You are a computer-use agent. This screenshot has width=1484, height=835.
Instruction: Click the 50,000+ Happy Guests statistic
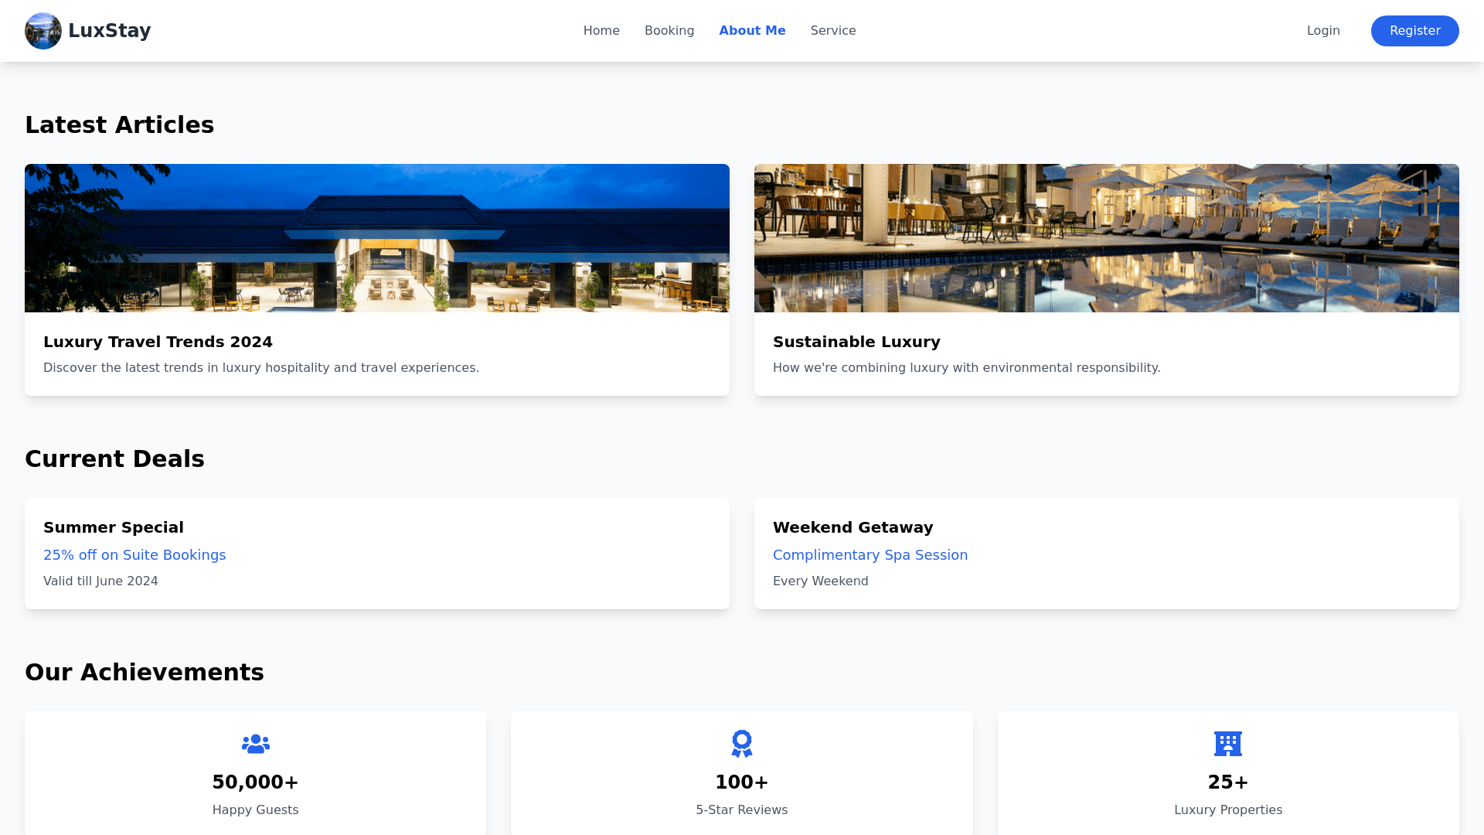pyautogui.click(x=255, y=782)
